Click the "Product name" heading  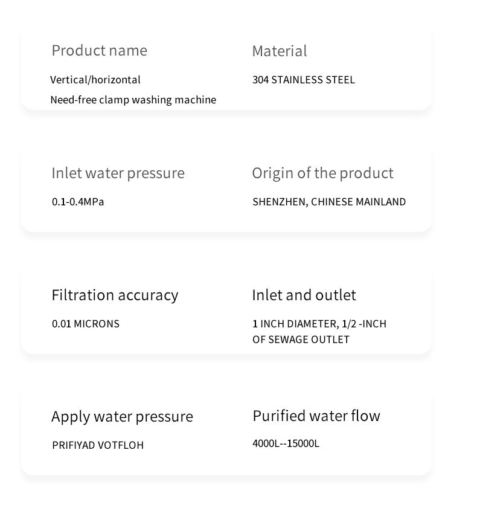pos(99,51)
